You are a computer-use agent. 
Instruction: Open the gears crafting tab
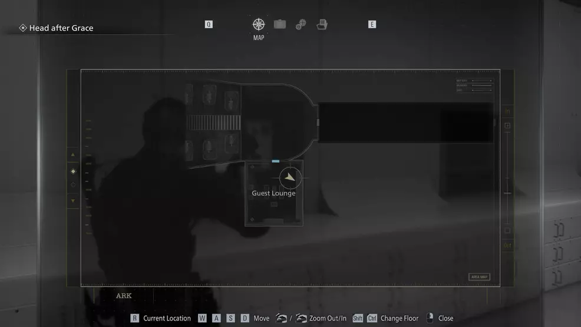(301, 24)
